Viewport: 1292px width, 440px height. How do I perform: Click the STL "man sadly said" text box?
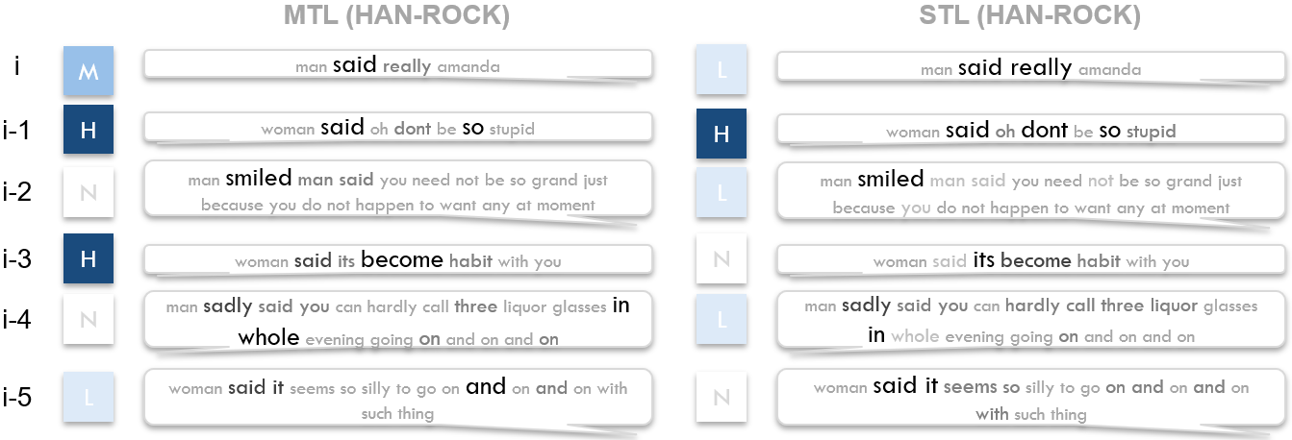pyautogui.click(x=1030, y=320)
